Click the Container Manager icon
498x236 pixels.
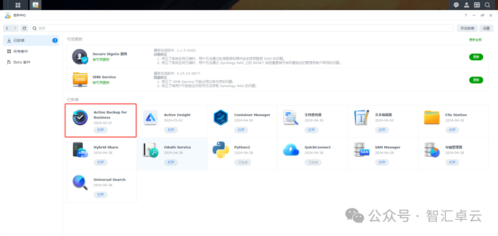tap(221, 118)
